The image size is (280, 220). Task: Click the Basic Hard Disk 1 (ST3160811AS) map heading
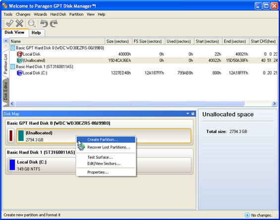tap(41, 152)
